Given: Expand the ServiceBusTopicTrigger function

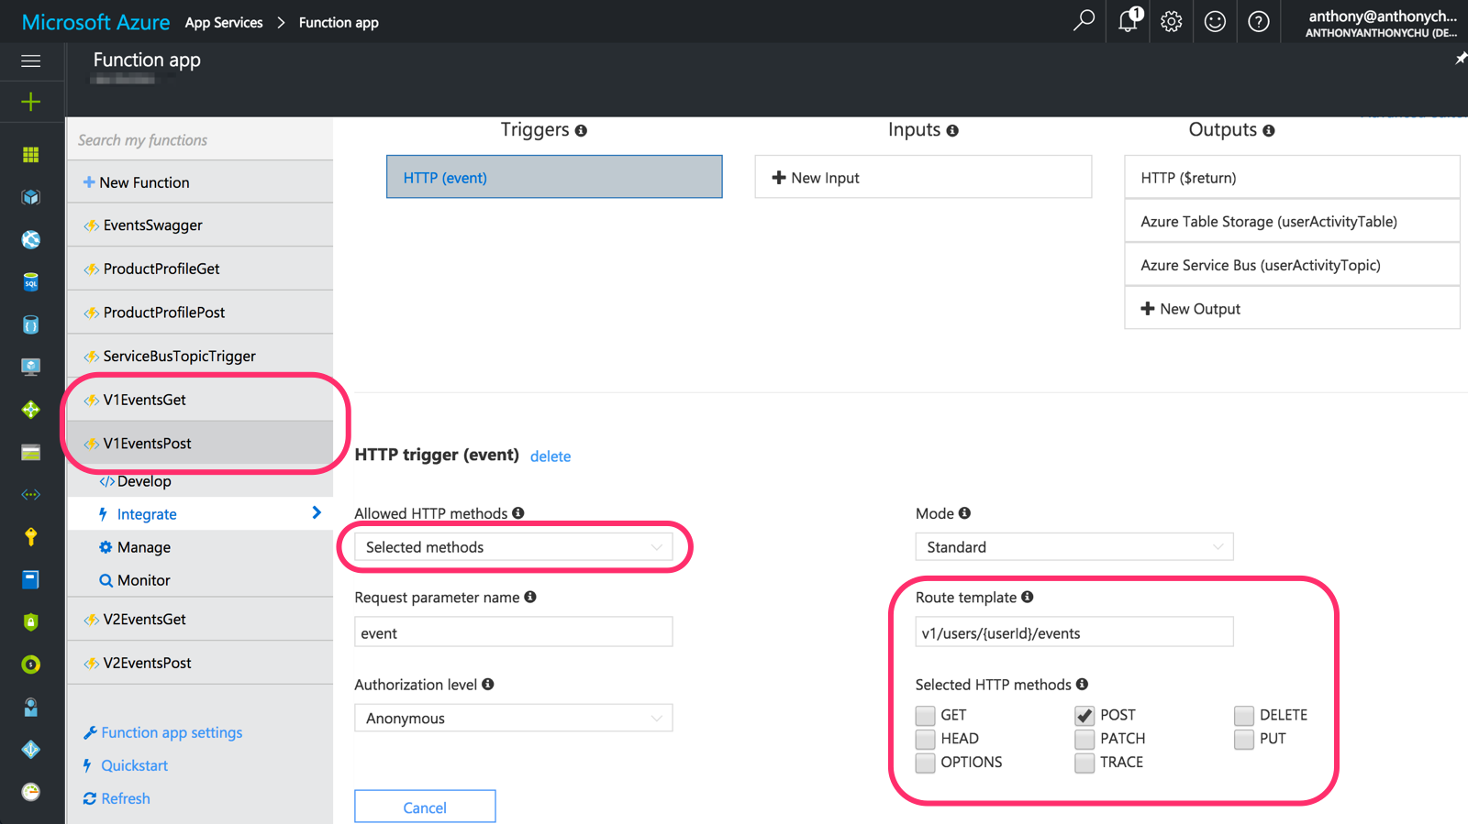Looking at the screenshot, I should point(200,356).
